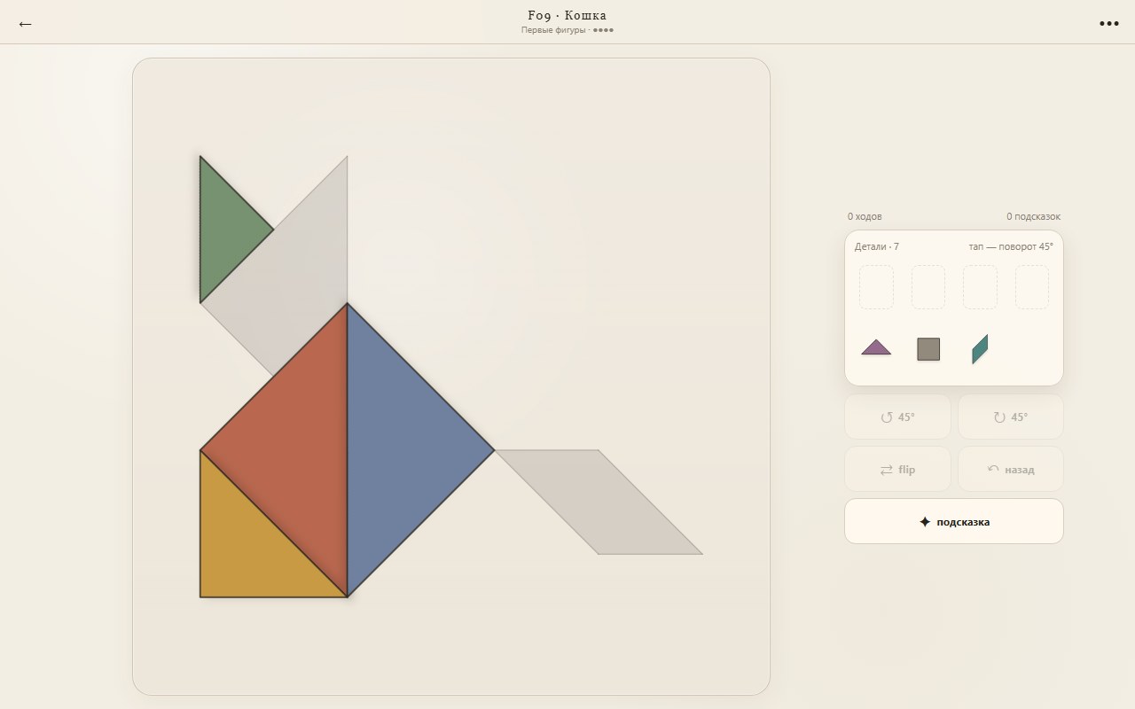Select the yellow triangle on board
Viewport: 1135px width, 709px height.
click(x=249, y=549)
